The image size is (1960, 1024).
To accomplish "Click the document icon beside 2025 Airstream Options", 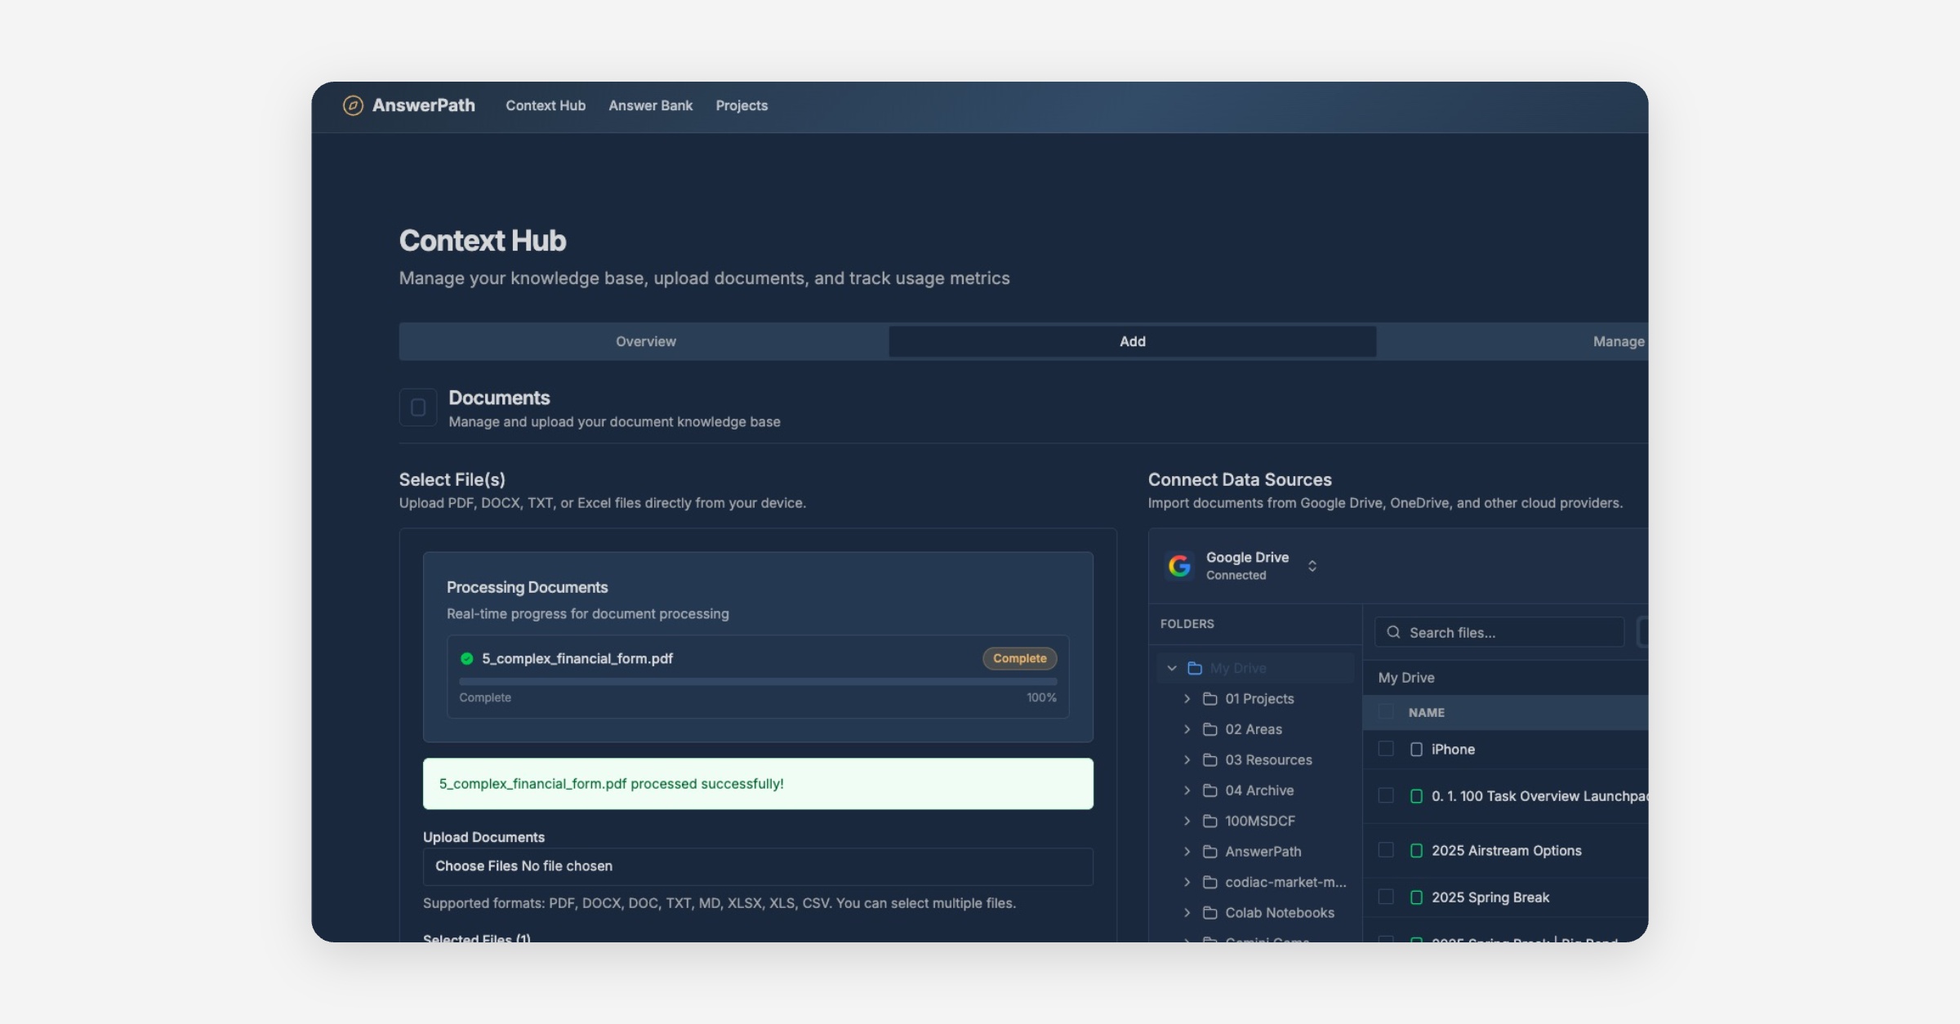I will point(1416,851).
